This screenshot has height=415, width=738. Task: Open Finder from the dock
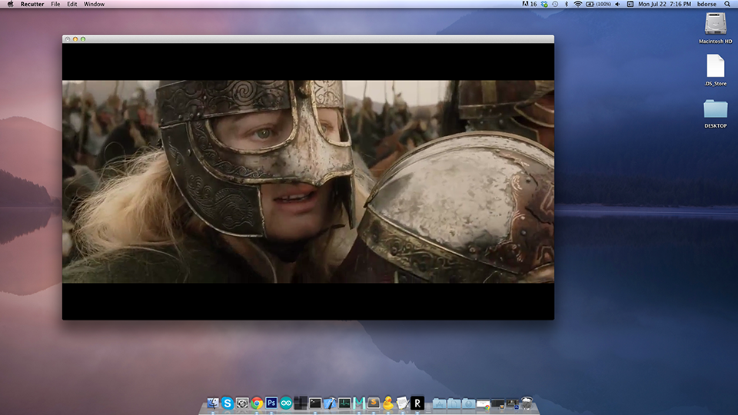click(x=213, y=403)
